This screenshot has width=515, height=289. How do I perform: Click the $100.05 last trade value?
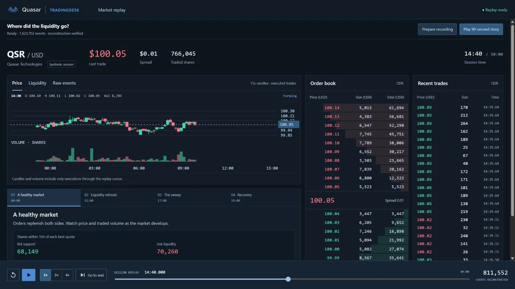pos(107,54)
